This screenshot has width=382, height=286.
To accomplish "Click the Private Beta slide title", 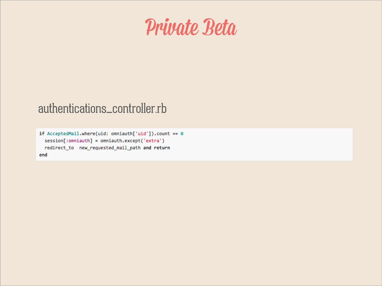I will coord(191,27).
